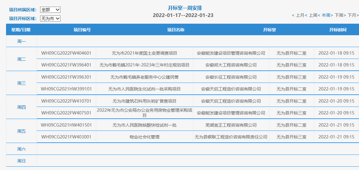Go to 上月 schedule link
The width and height of the screenshot is (359, 170).
[300, 15]
